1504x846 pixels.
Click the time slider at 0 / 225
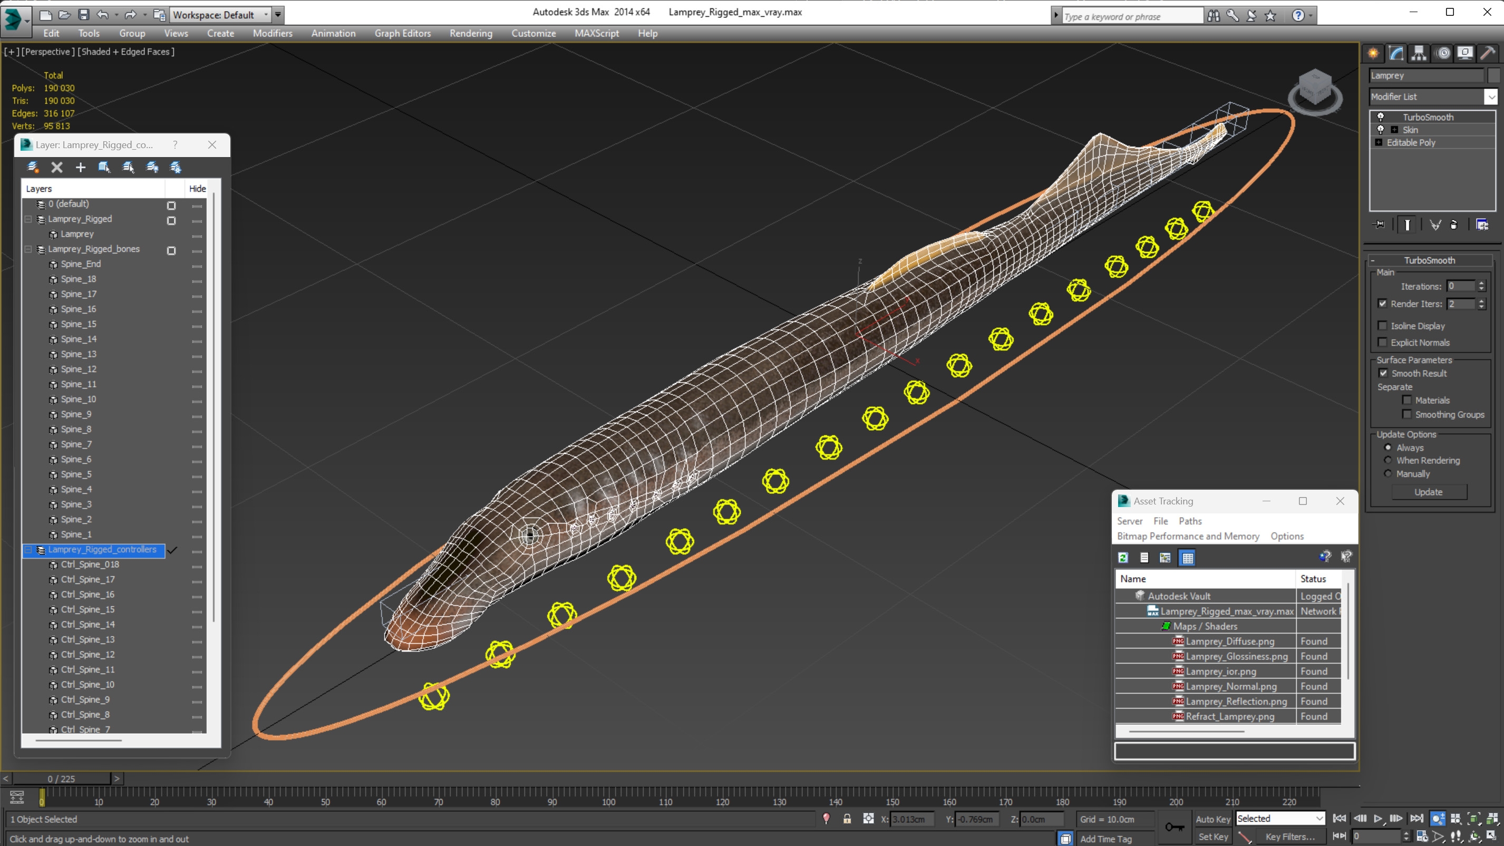61,779
